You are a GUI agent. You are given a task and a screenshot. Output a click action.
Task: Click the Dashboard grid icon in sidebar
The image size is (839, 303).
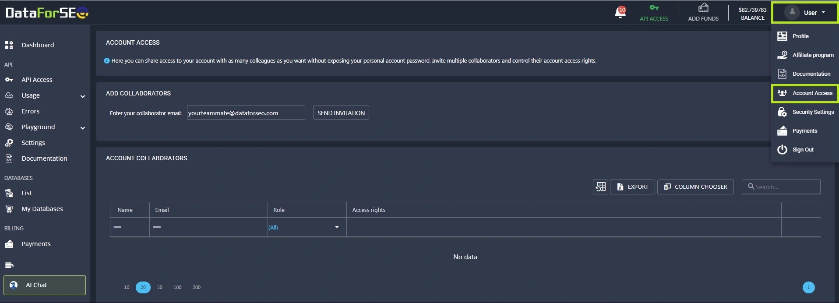click(9, 45)
